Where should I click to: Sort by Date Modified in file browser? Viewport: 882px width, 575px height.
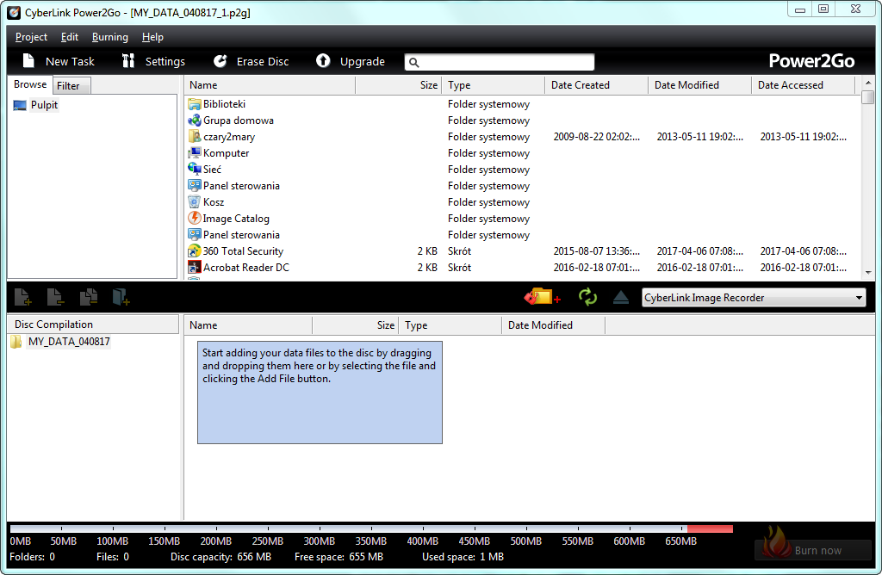(x=699, y=85)
